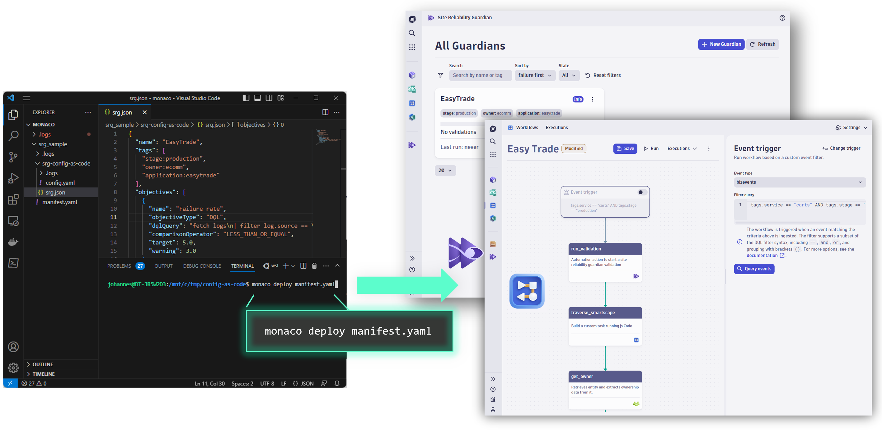Click Change trigger
The width and height of the screenshot is (882, 437).
pos(841,148)
